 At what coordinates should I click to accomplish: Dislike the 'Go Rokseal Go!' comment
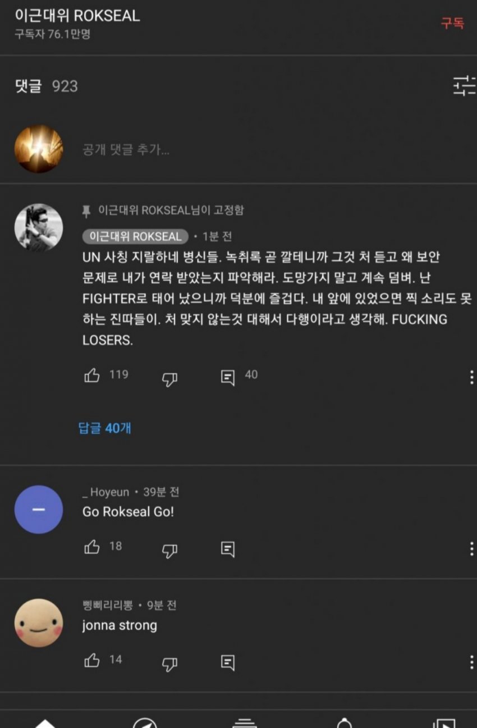click(x=169, y=551)
